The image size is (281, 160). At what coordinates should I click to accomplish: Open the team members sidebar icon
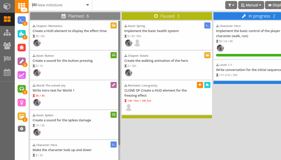tap(7, 46)
